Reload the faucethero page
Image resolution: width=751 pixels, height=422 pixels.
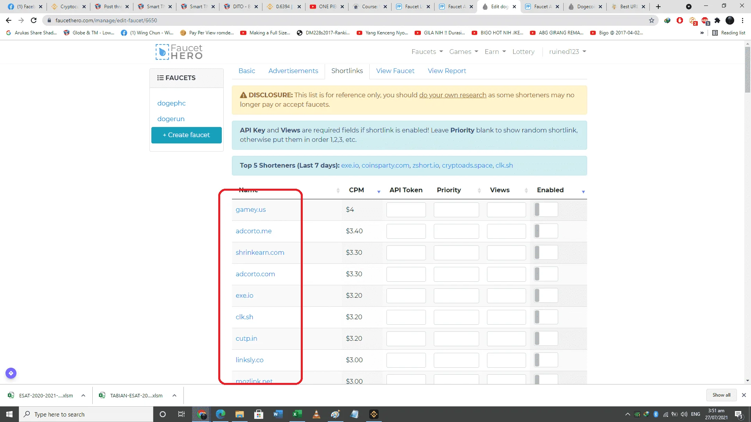34,20
